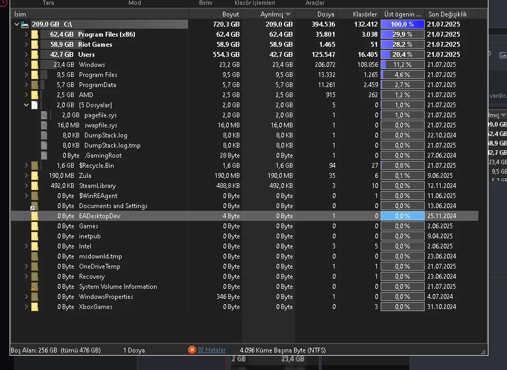
Task: Click the pagefile.sys file icon
Action: tap(44, 115)
